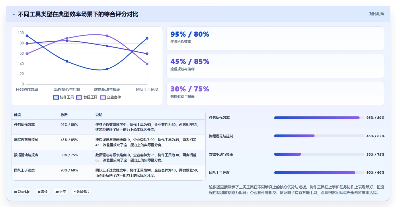
Task: Click the 敏捷工具 point at 团队上手速度
Action: (x=147, y=54)
